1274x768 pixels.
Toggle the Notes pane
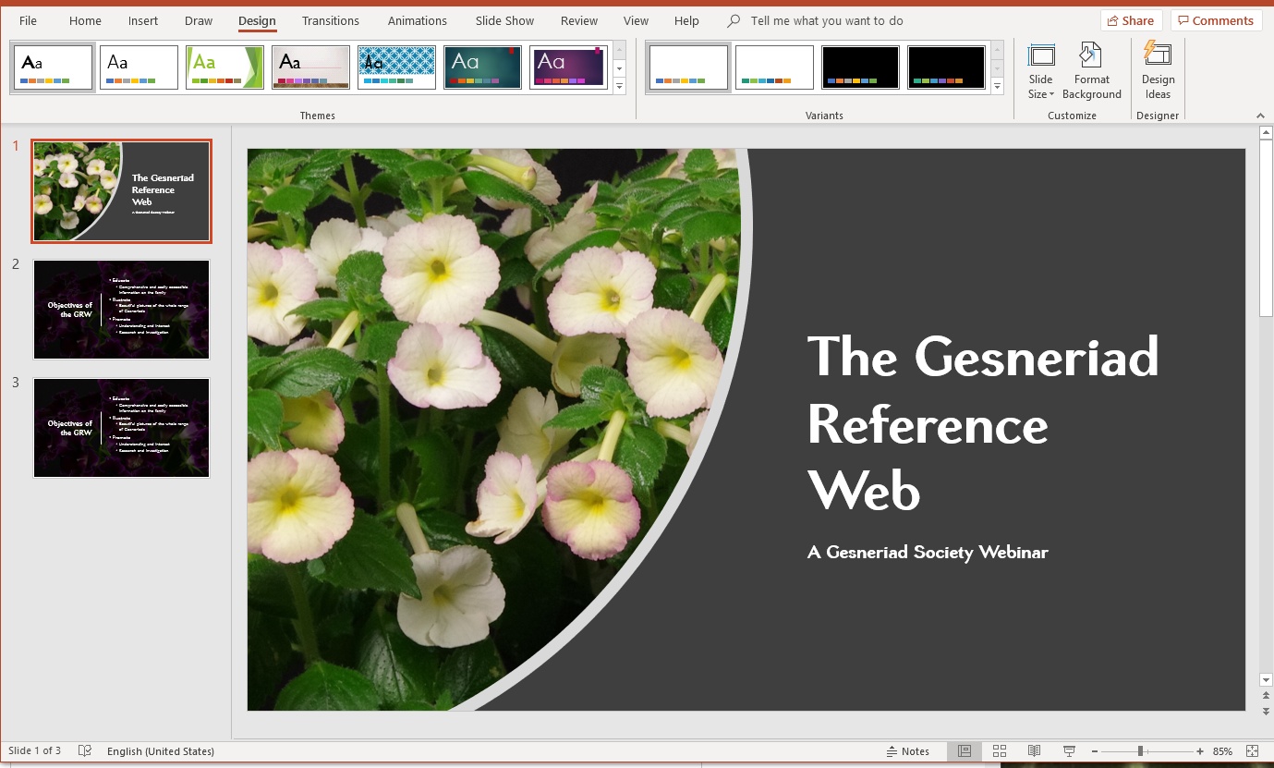pos(908,750)
